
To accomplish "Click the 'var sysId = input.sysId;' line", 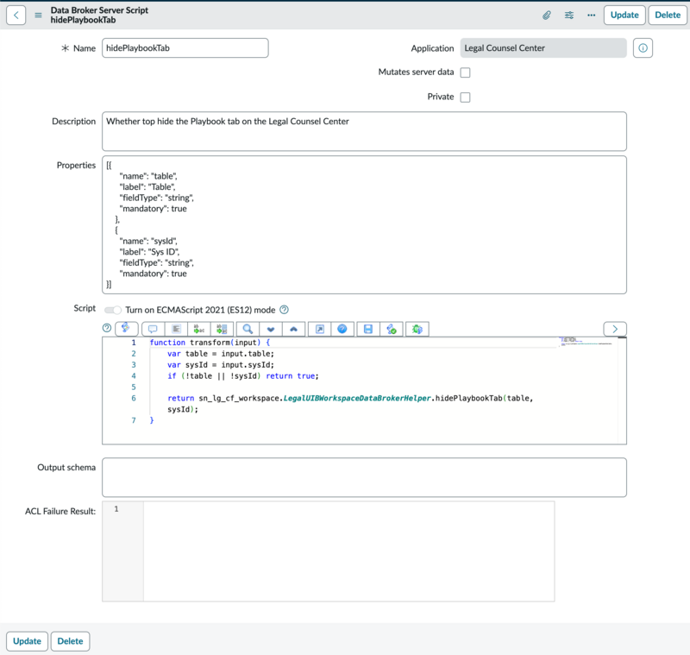I will [221, 365].
